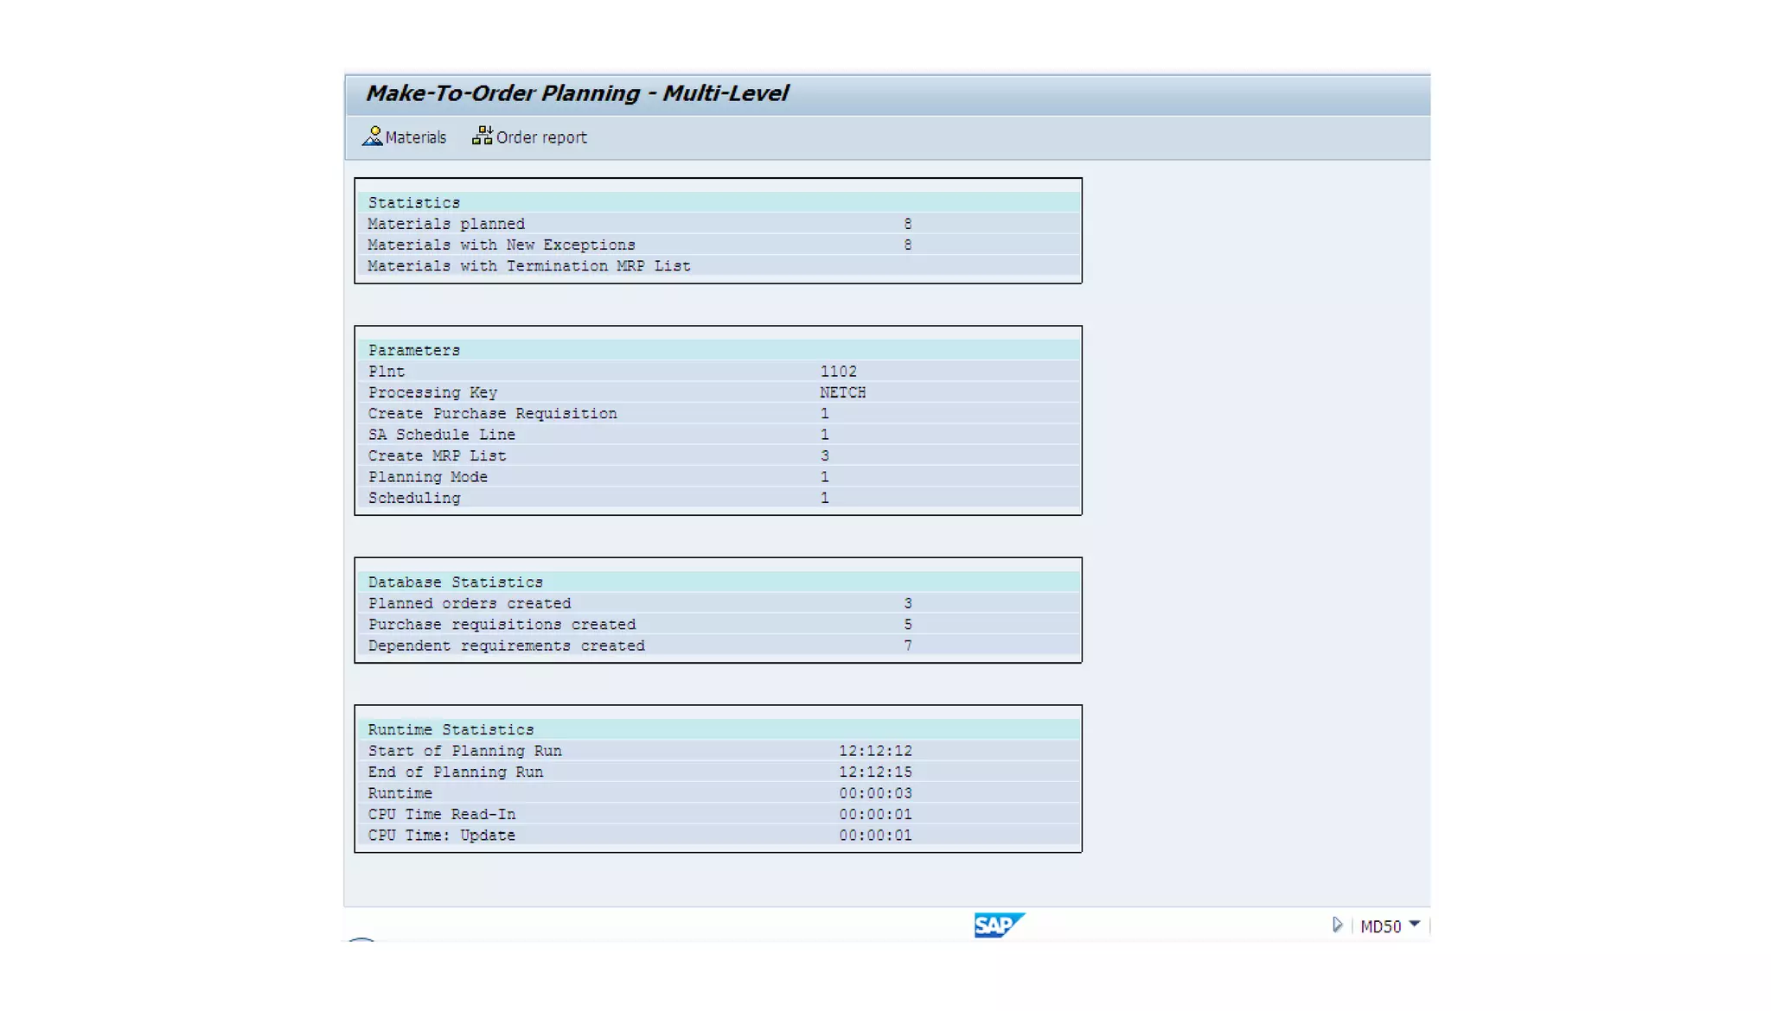Select Planned orders created row

pos(470,603)
